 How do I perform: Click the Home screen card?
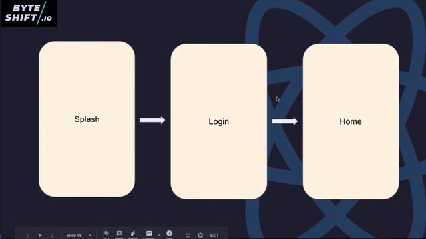(x=351, y=121)
